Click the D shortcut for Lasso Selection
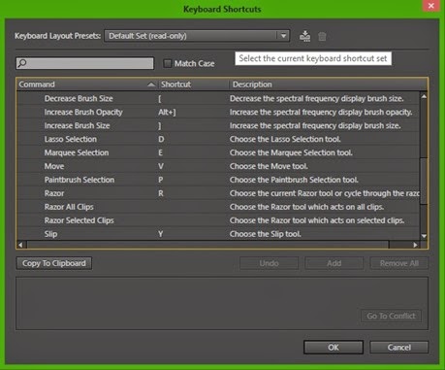Image resolution: width=445 pixels, height=370 pixels. [x=161, y=139]
